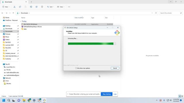The image size is (184, 103).
Task: Select GitHubDesktopSetup-x64.exe file
Action: coord(33,27)
